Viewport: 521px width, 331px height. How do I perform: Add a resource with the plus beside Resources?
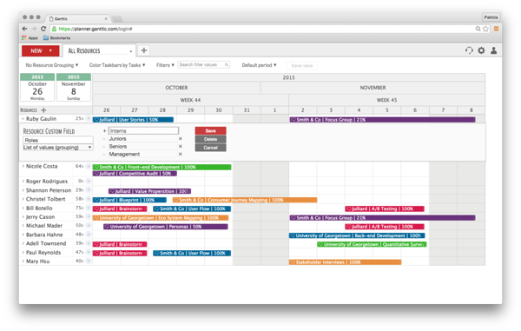(43, 110)
